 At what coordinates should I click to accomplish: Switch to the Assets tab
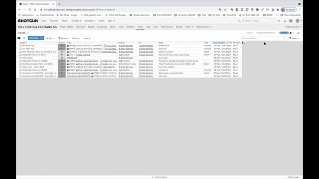[x=91, y=27]
